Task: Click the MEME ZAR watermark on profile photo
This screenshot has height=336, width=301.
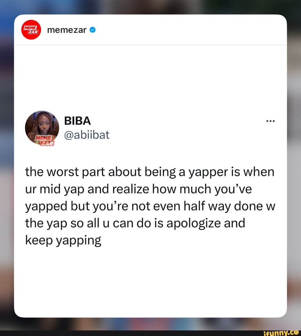Action: click(45, 141)
